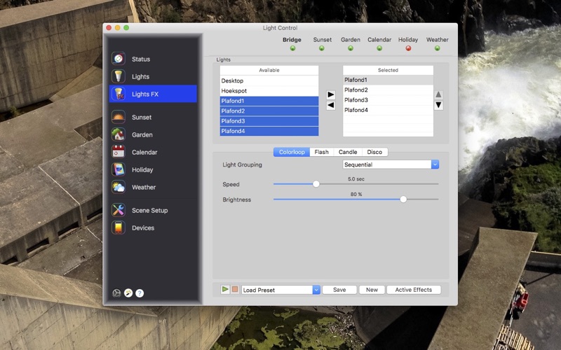Switch to the Disco tab
The height and width of the screenshot is (350, 561).
click(374, 152)
